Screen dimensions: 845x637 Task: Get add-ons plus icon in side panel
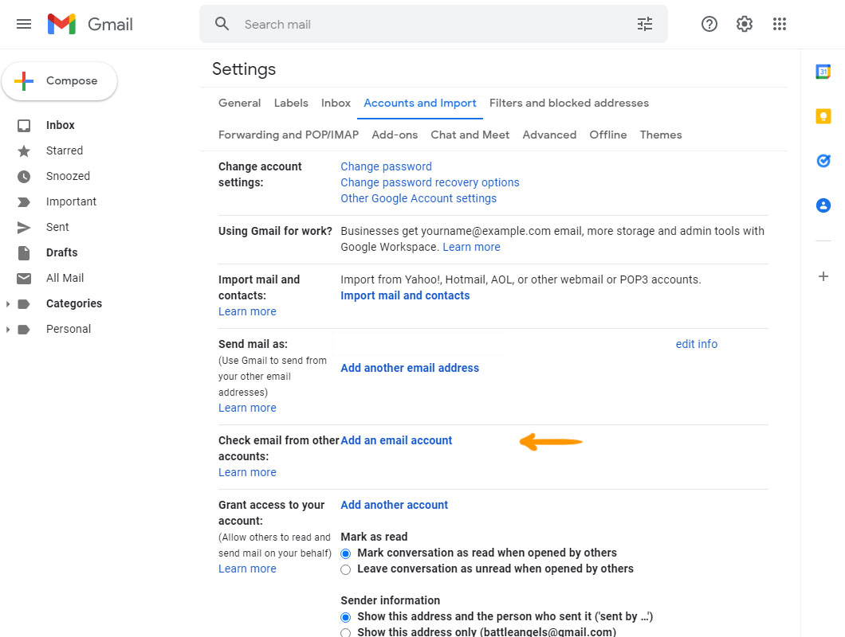point(823,276)
